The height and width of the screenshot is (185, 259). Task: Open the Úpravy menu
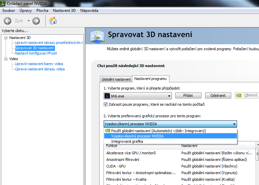[x=25, y=11]
